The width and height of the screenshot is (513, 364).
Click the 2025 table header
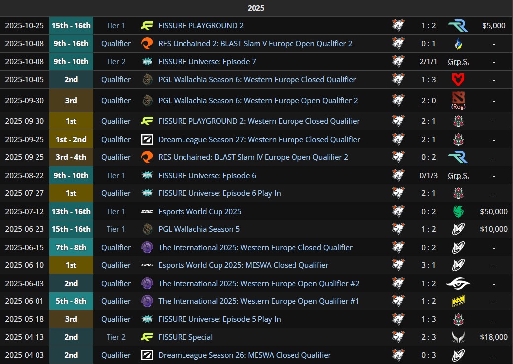point(256,8)
